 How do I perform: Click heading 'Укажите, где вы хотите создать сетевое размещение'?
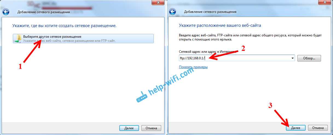pos(64,25)
